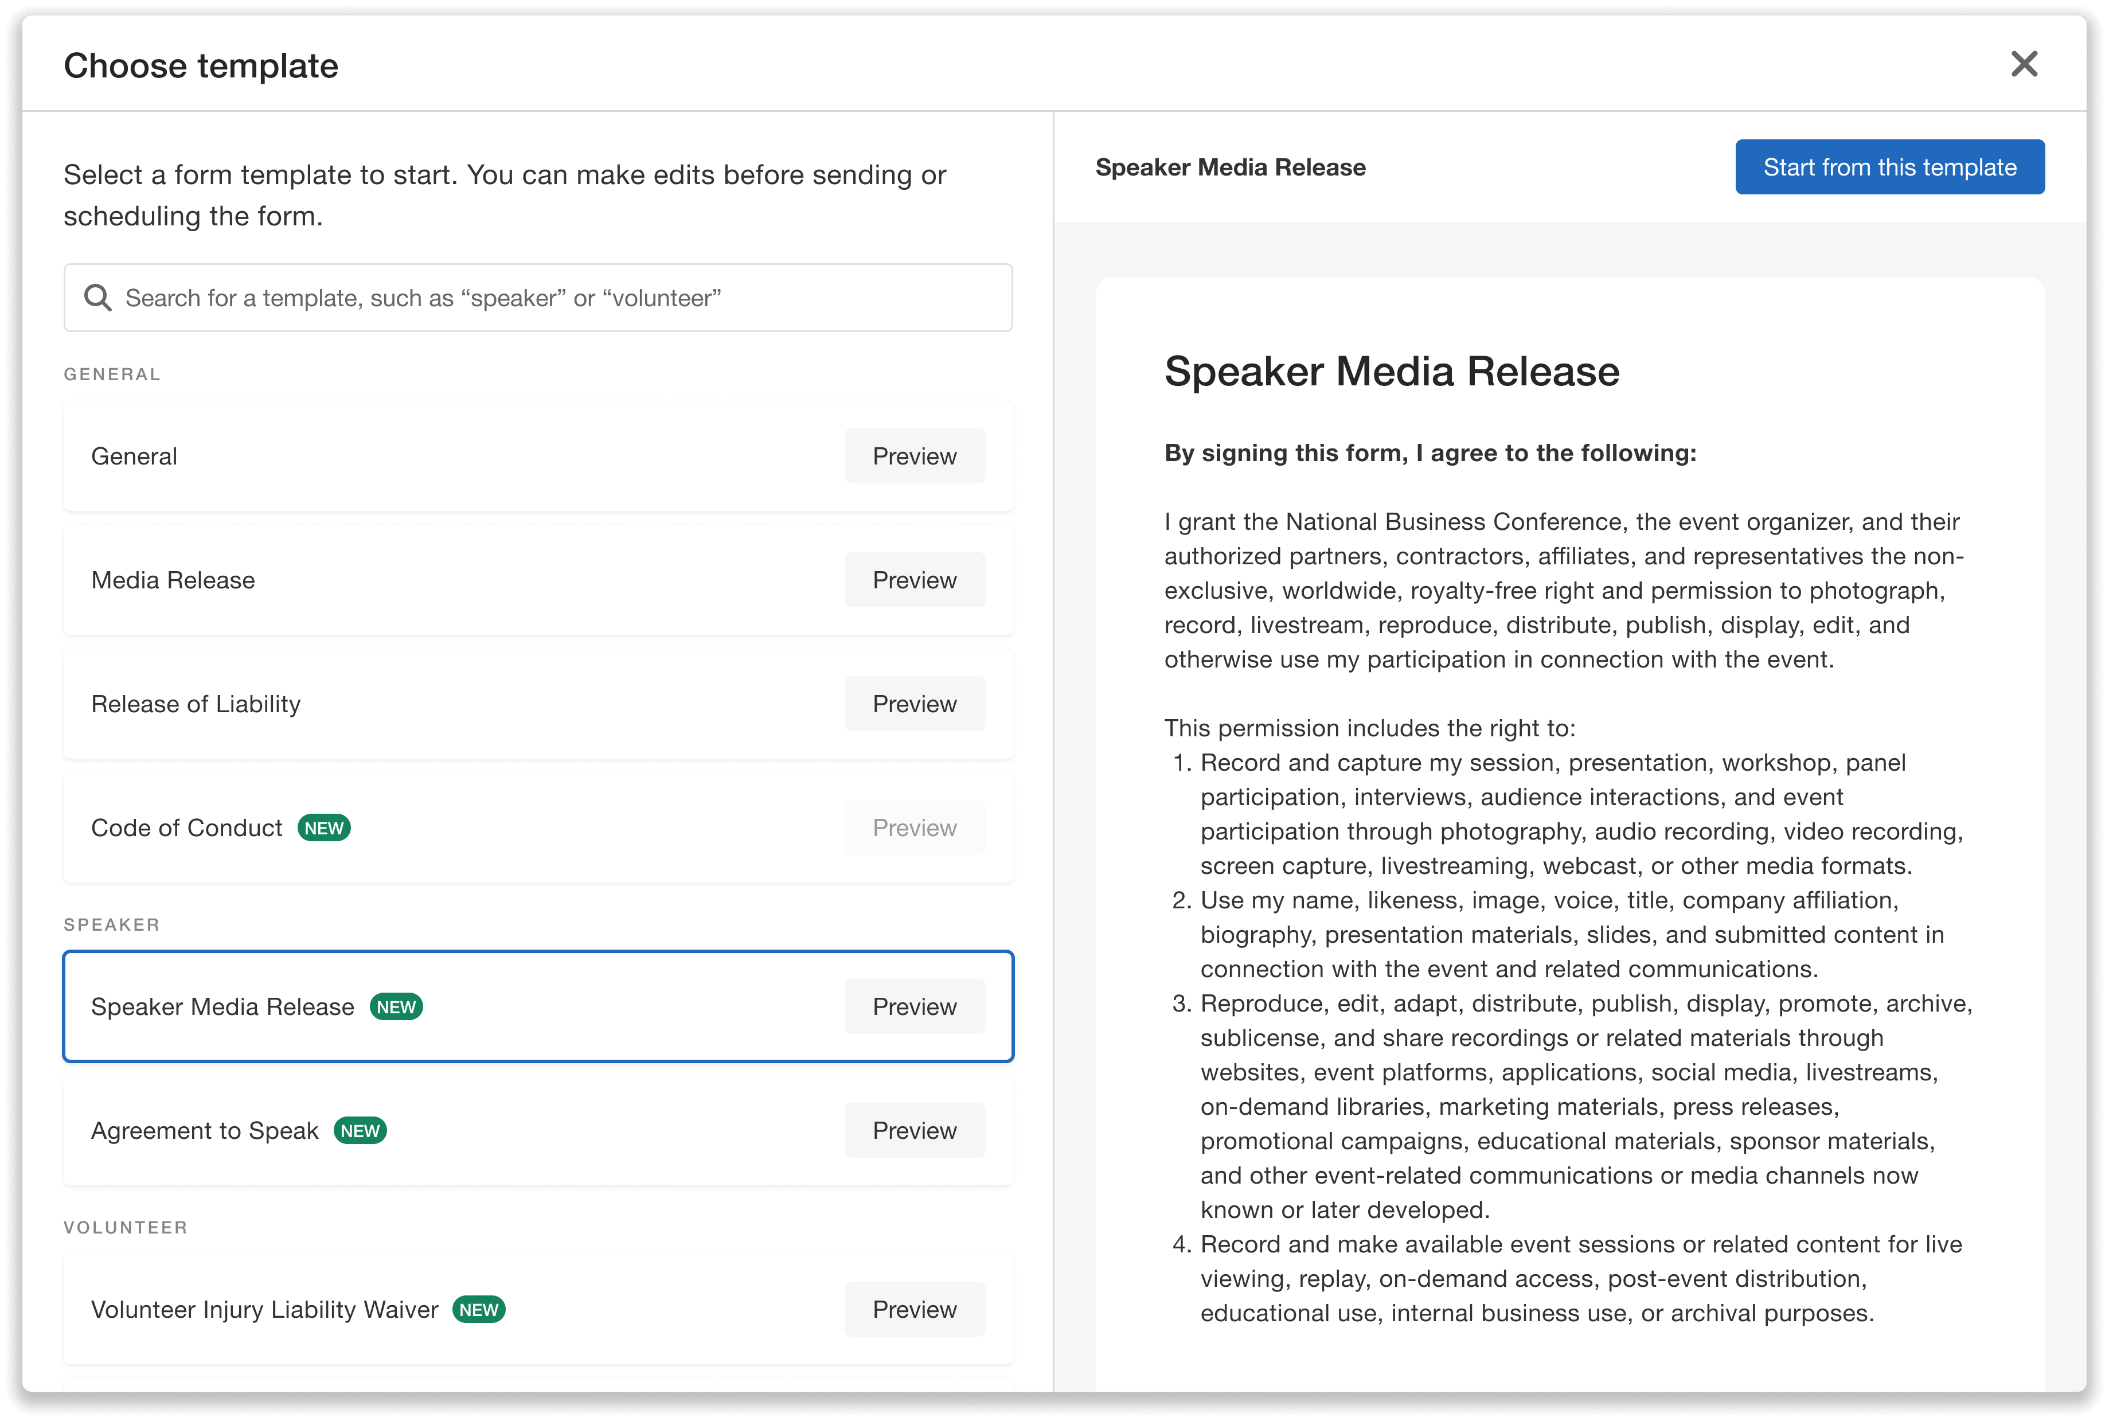Preview the Code of Conduct template
2109x1421 pixels.
[x=914, y=827]
